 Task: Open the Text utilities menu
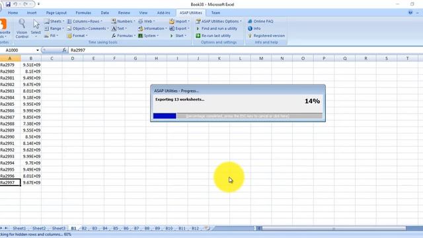coord(119,28)
